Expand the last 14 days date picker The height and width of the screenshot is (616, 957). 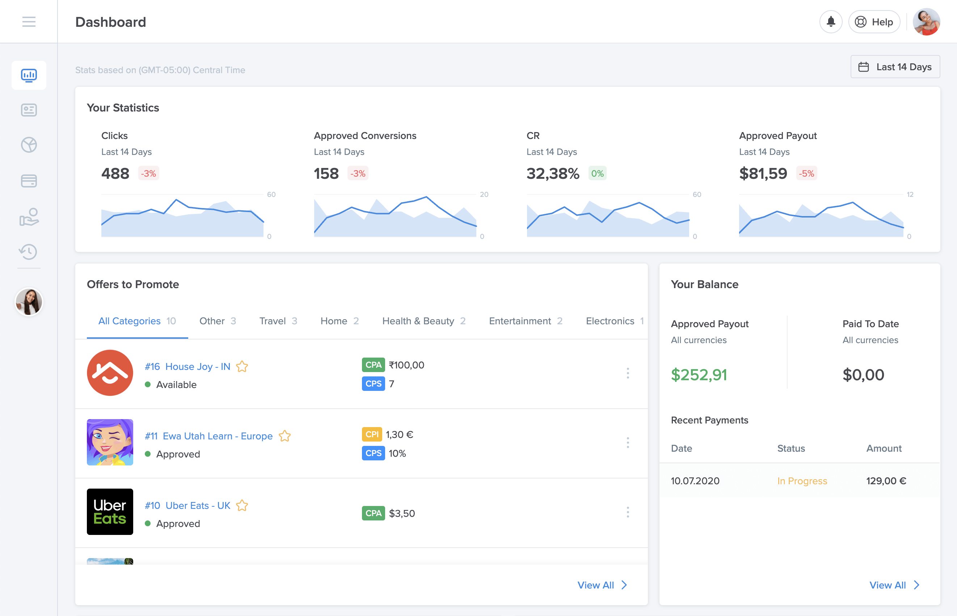click(895, 67)
